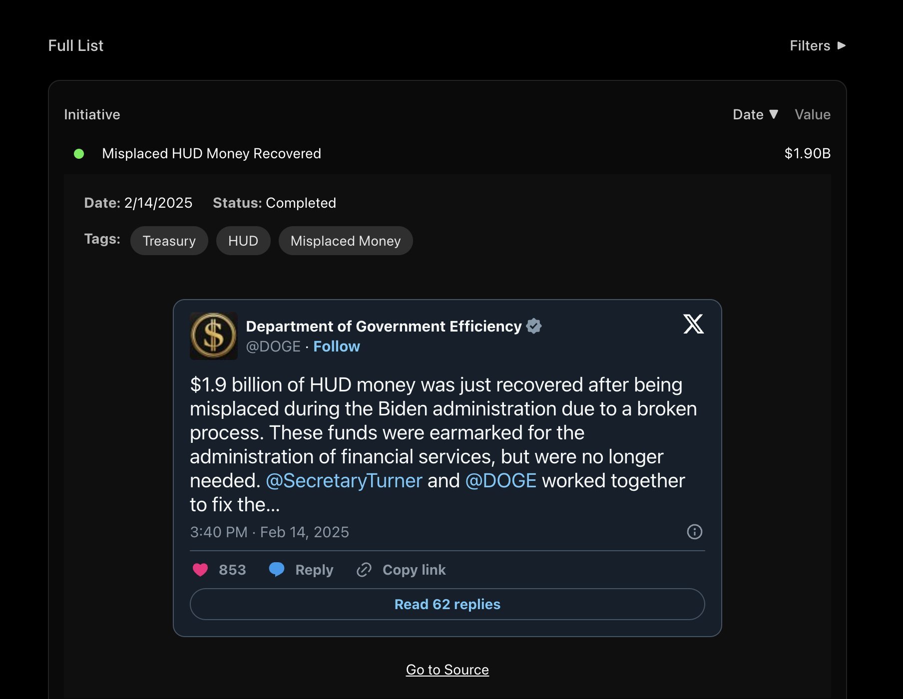Click the 853 likes count
Screen dimensions: 903x699
click(232, 570)
